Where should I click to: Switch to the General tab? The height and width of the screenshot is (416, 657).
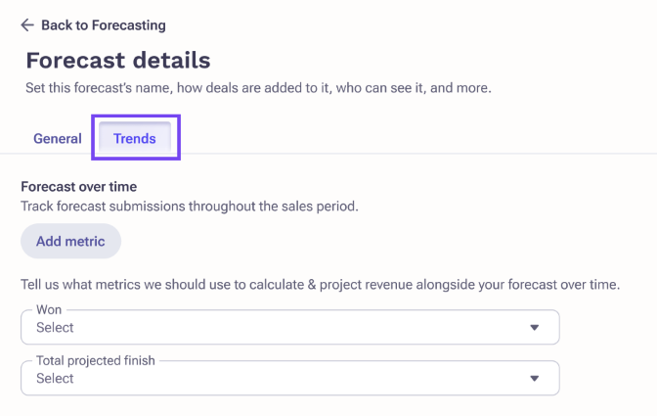(x=58, y=138)
